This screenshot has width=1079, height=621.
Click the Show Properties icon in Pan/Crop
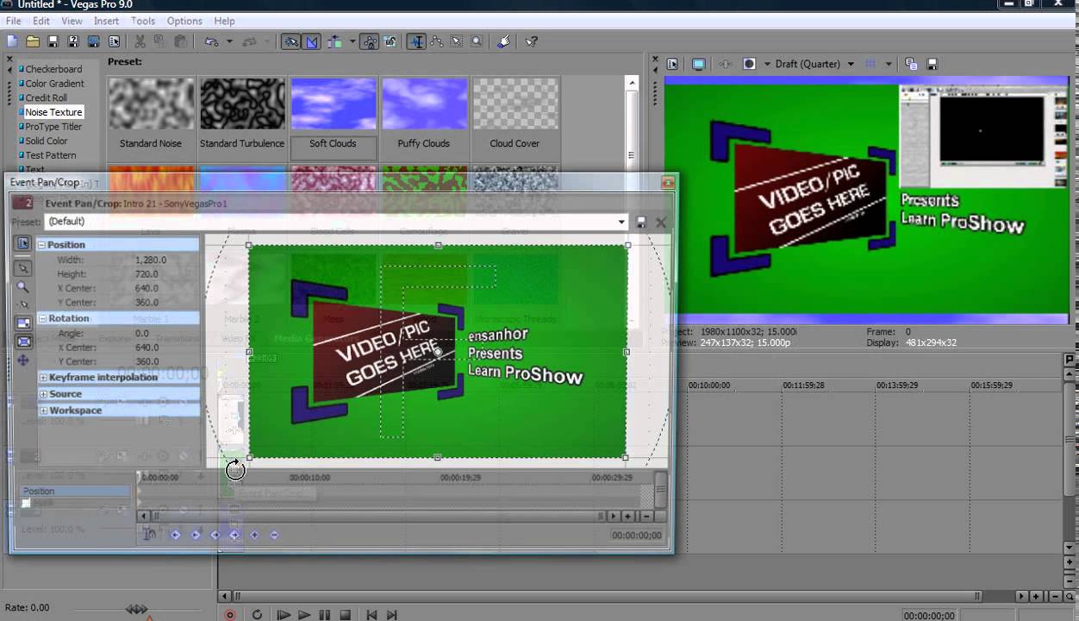click(23, 244)
